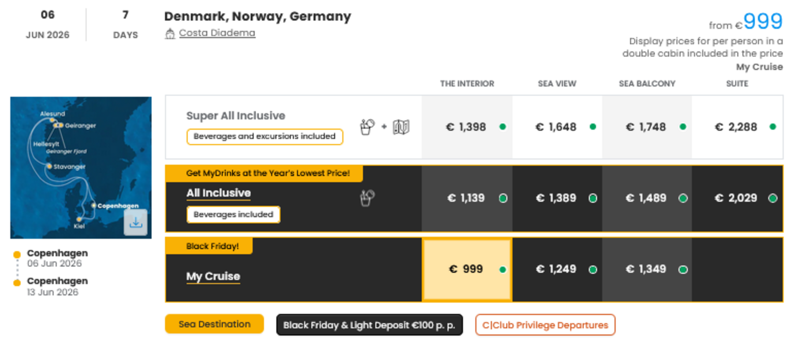
Task: Open the Costa Diadema ship link
Action: pyautogui.click(x=217, y=33)
